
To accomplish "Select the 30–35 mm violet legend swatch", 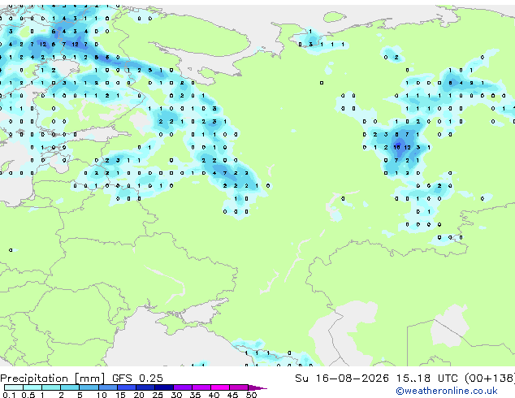I will point(183,387).
